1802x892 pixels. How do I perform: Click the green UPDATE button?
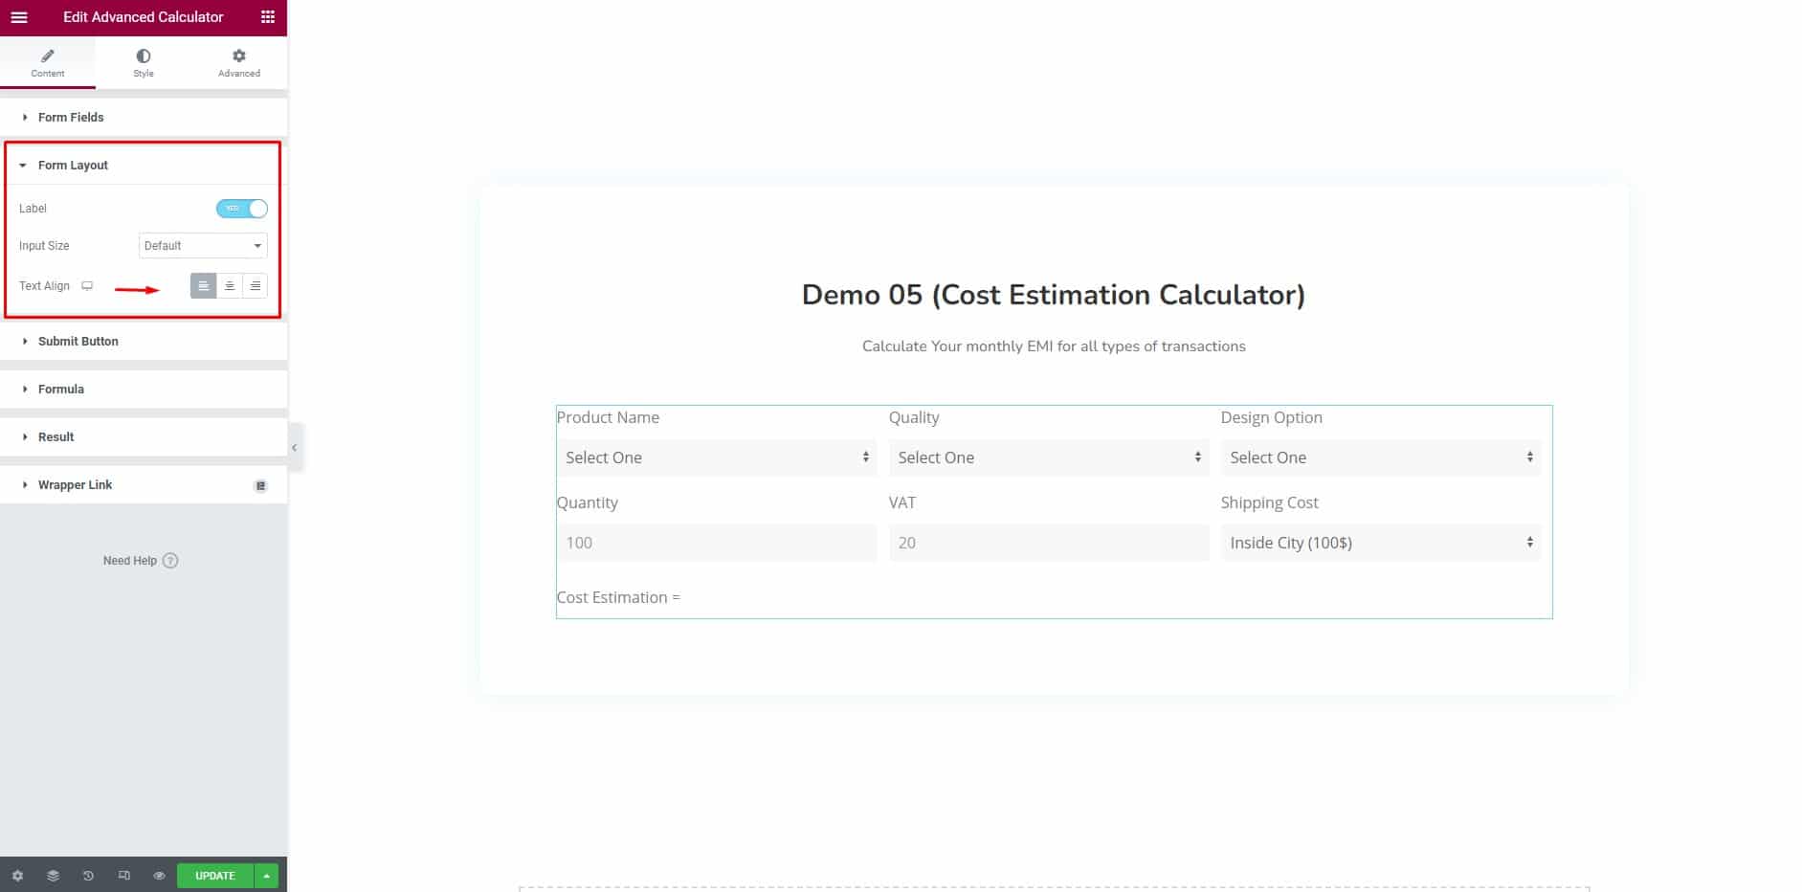pos(214,875)
